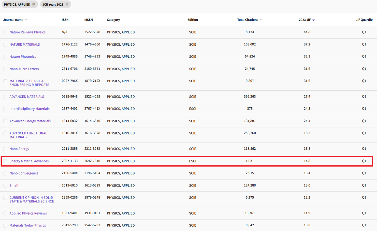Click N/A ISSN for Nature Reviews Physics
The image size is (377, 231).
click(x=65, y=32)
